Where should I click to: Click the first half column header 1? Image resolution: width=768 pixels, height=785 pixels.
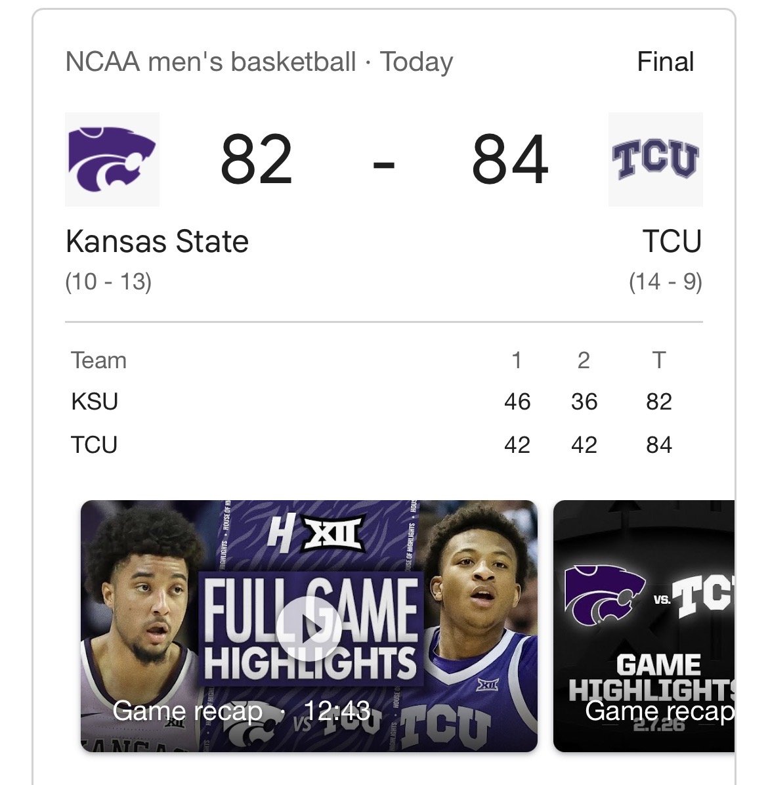pyautogui.click(x=517, y=360)
